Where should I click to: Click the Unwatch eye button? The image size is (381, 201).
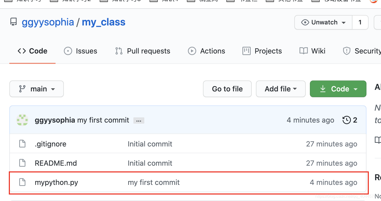coord(323,22)
